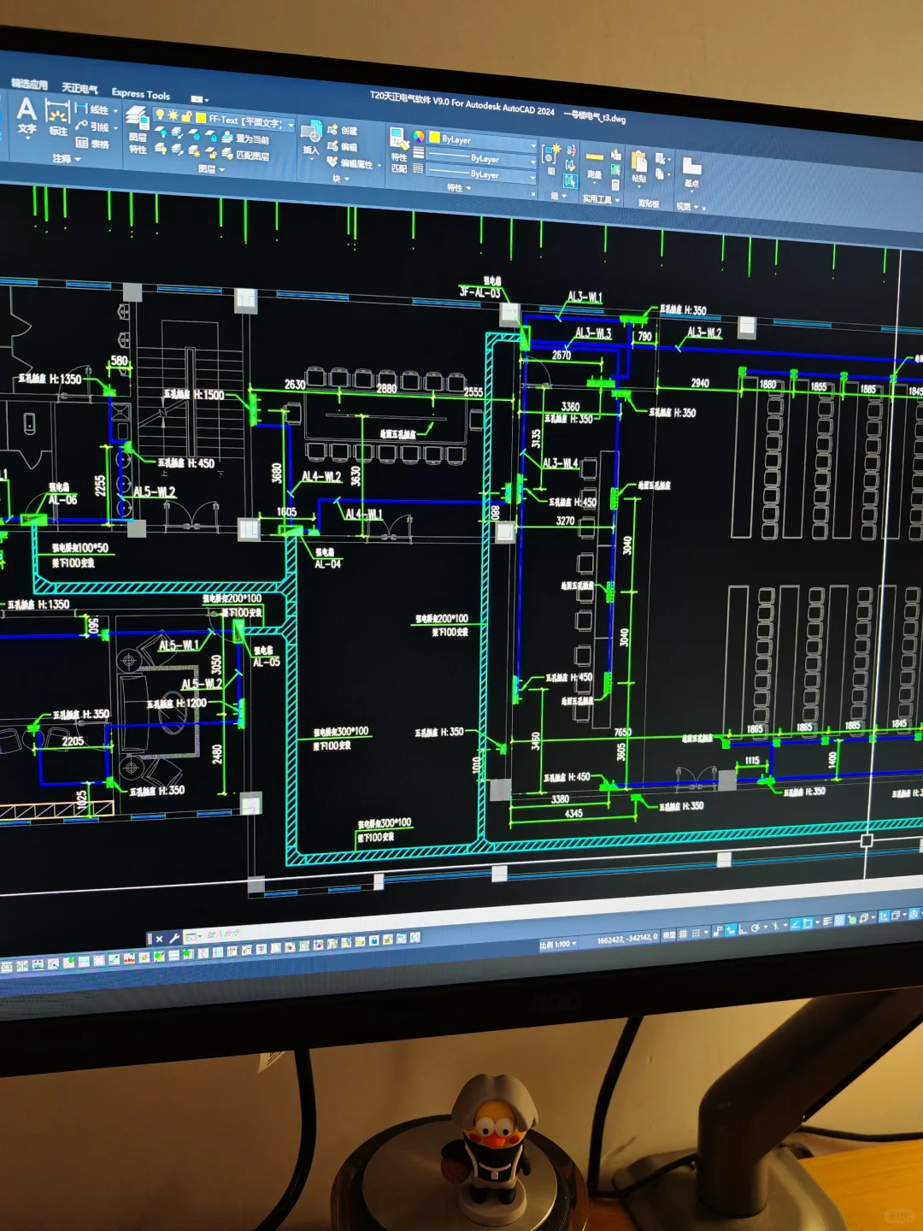Screen dimensions: 923x1231
Task: Switch to the 天正电气 ribbon tab
Action: [79, 88]
